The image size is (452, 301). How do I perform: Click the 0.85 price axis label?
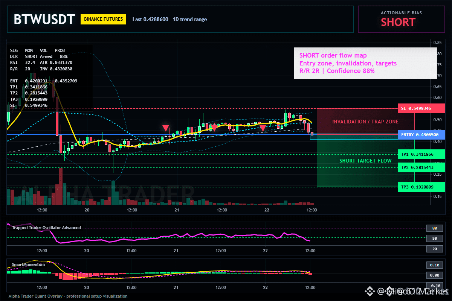437,43
